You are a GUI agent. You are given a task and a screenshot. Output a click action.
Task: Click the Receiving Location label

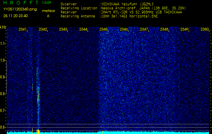point(79,8)
